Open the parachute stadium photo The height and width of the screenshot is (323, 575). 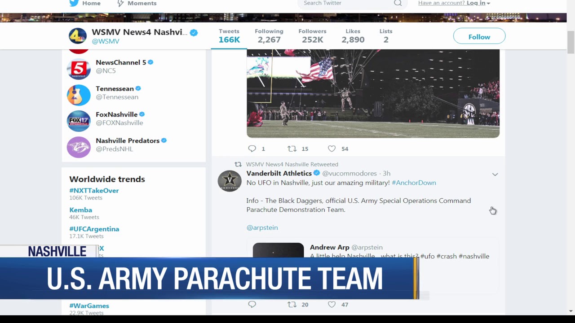pos(373,93)
